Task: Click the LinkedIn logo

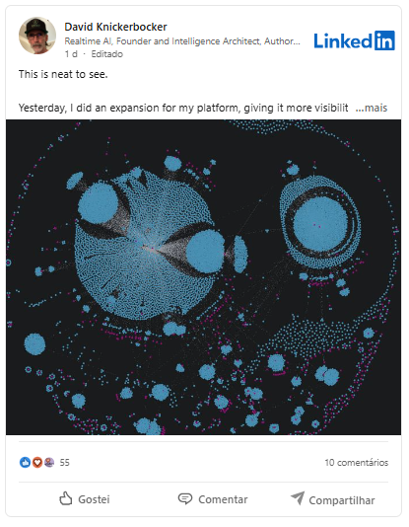Action: 354,40
